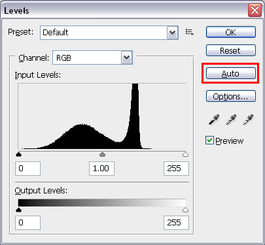The width and height of the screenshot is (265, 245).
Task: Click the output levels gradient bar
Action: (x=102, y=203)
